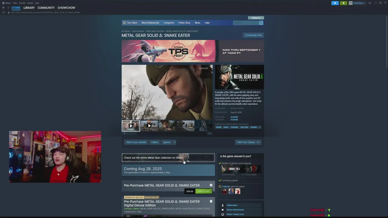Add the game to your wishlist

136,142
